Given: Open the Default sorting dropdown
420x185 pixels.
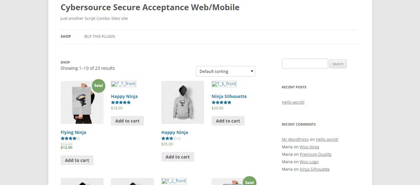Looking at the screenshot, I should (x=225, y=71).
